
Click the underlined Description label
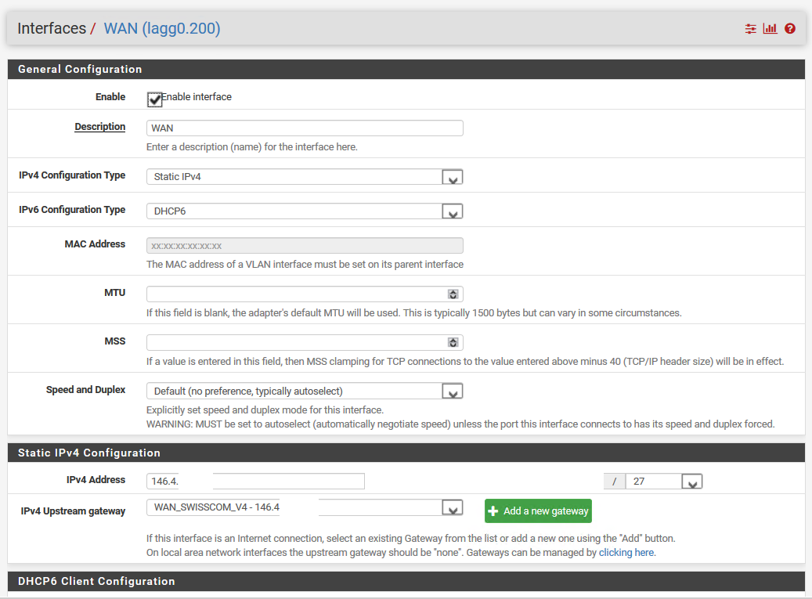(99, 126)
